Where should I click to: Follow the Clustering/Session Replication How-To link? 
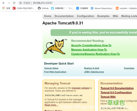coord(95,54)
